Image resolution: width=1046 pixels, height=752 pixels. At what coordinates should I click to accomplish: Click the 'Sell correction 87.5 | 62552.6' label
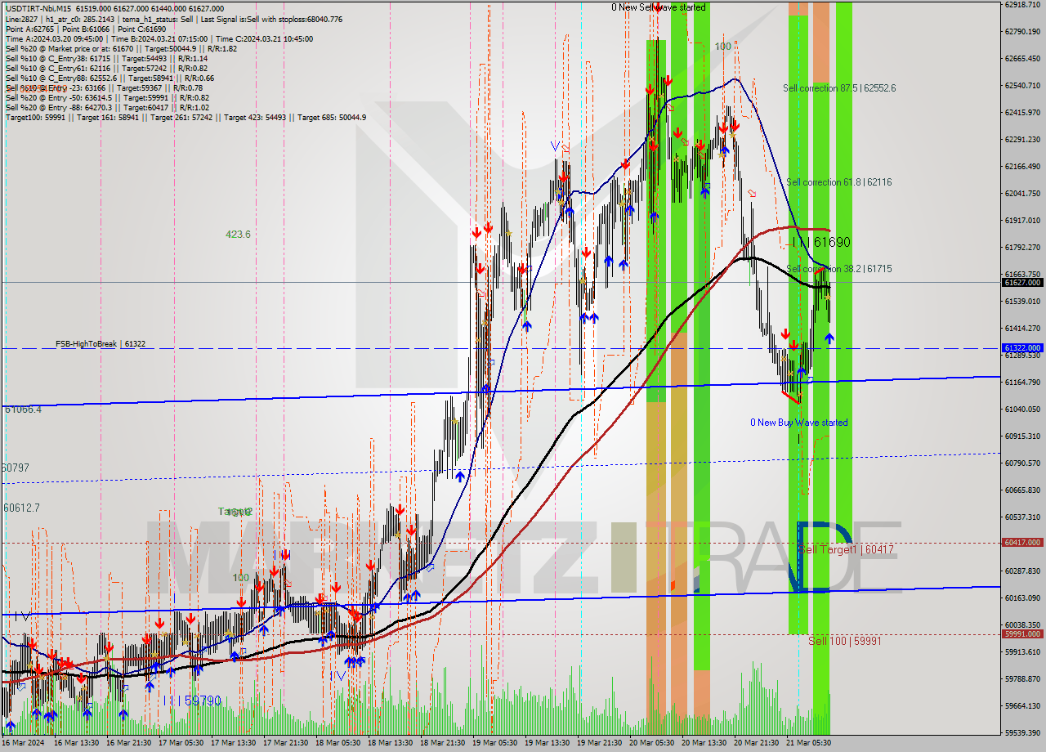tap(839, 88)
